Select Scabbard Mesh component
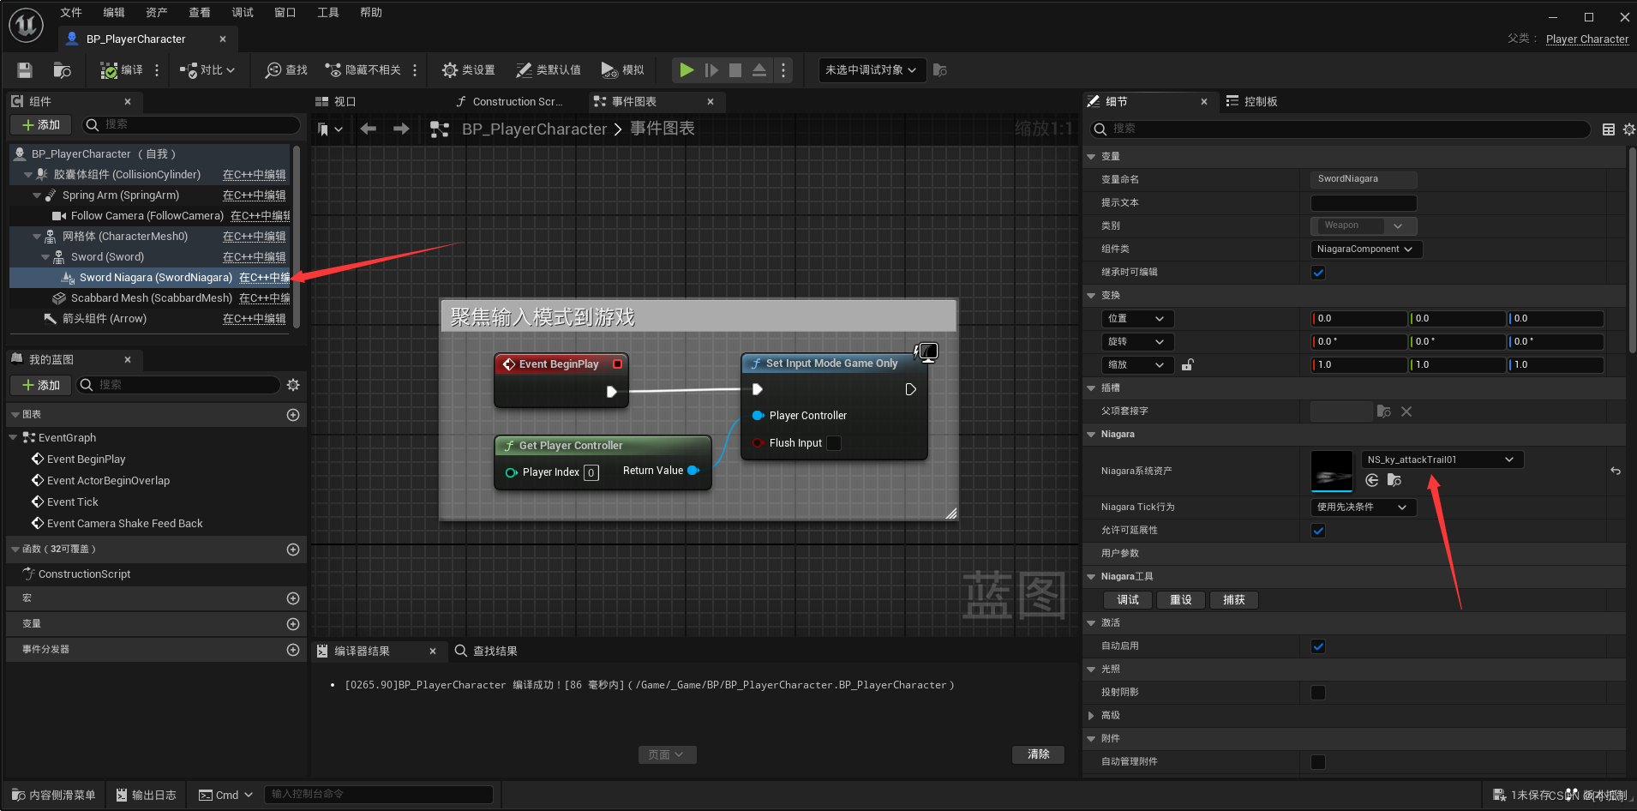The width and height of the screenshot is (1637, 811). [151, 298]
